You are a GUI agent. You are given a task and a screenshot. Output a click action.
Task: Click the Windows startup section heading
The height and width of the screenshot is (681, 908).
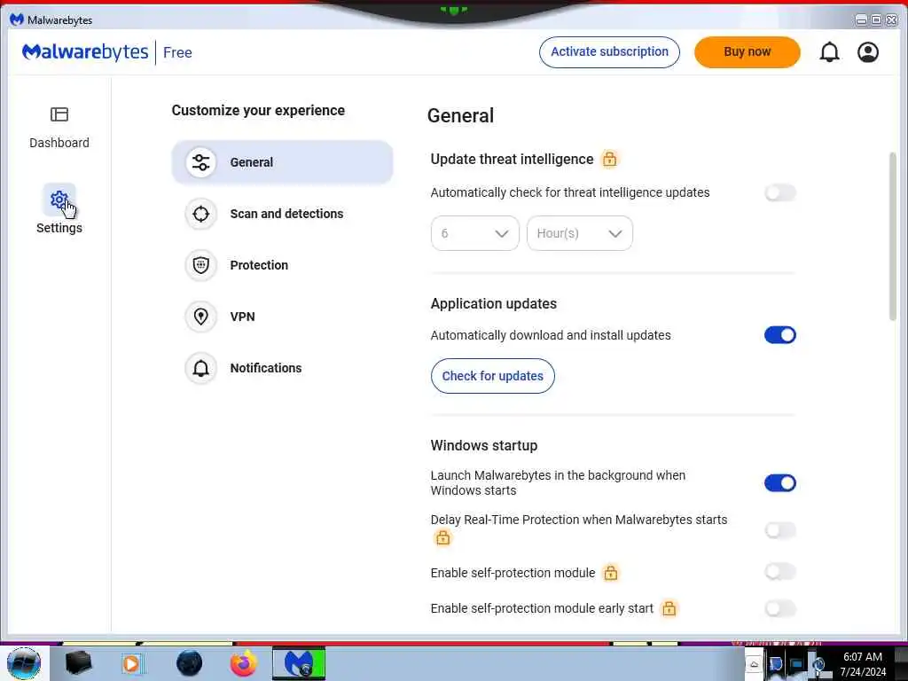[484, 446]
